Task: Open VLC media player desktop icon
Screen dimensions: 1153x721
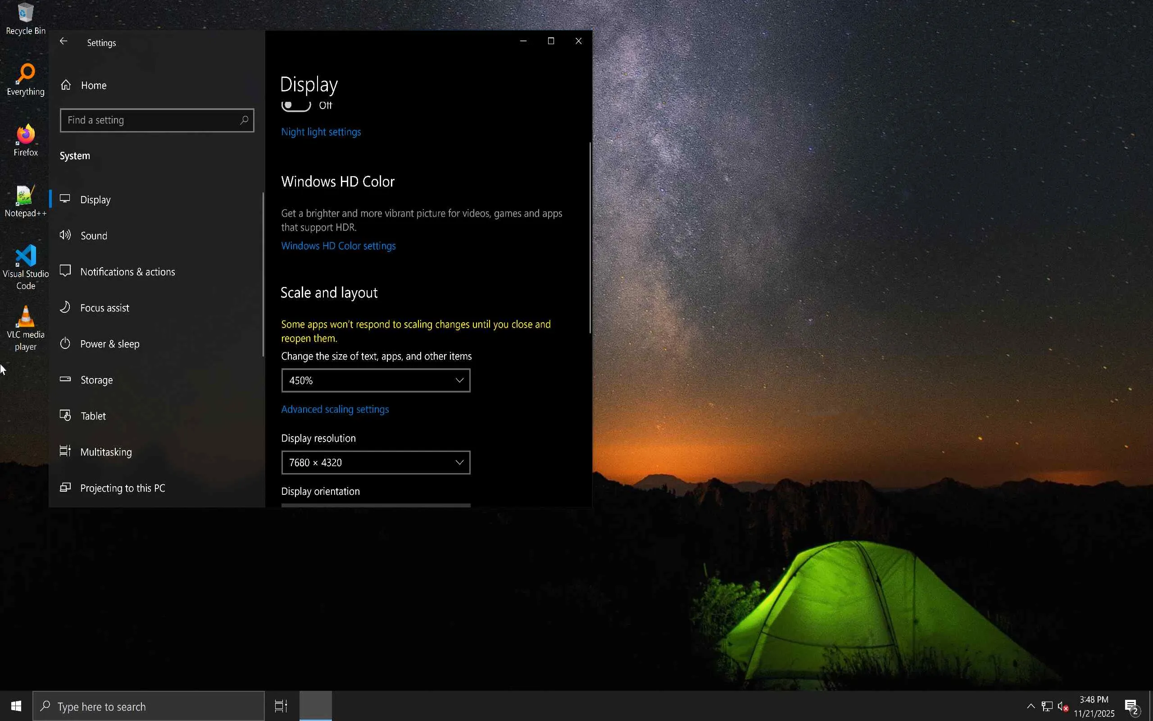Action: click(x=26, y=318)
